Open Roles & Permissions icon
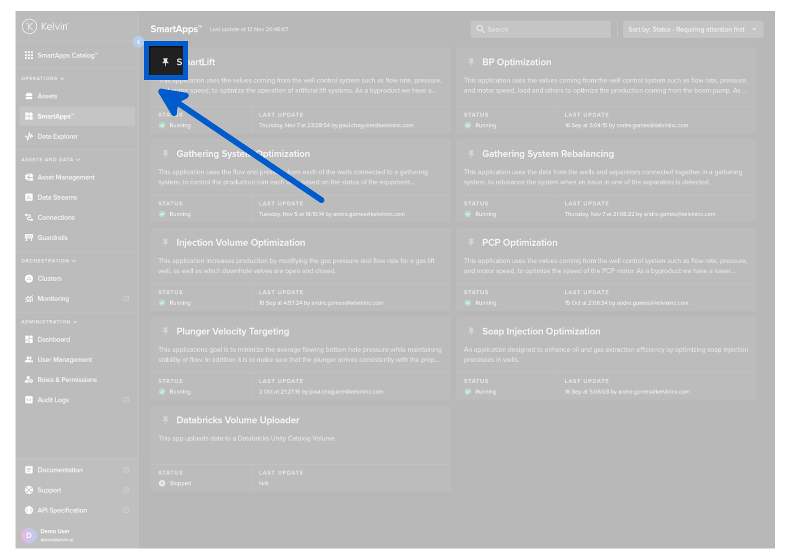The height and width of the screenshot is (560, 791). tap(29, 380)
